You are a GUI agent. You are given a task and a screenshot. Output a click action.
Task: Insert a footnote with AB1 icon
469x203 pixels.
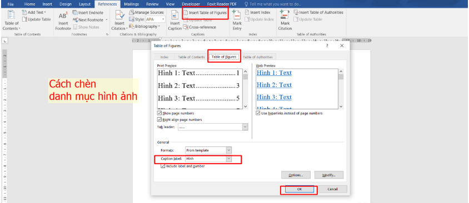[63, 21]
